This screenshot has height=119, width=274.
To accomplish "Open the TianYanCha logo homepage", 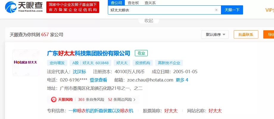I will (24, 7).
